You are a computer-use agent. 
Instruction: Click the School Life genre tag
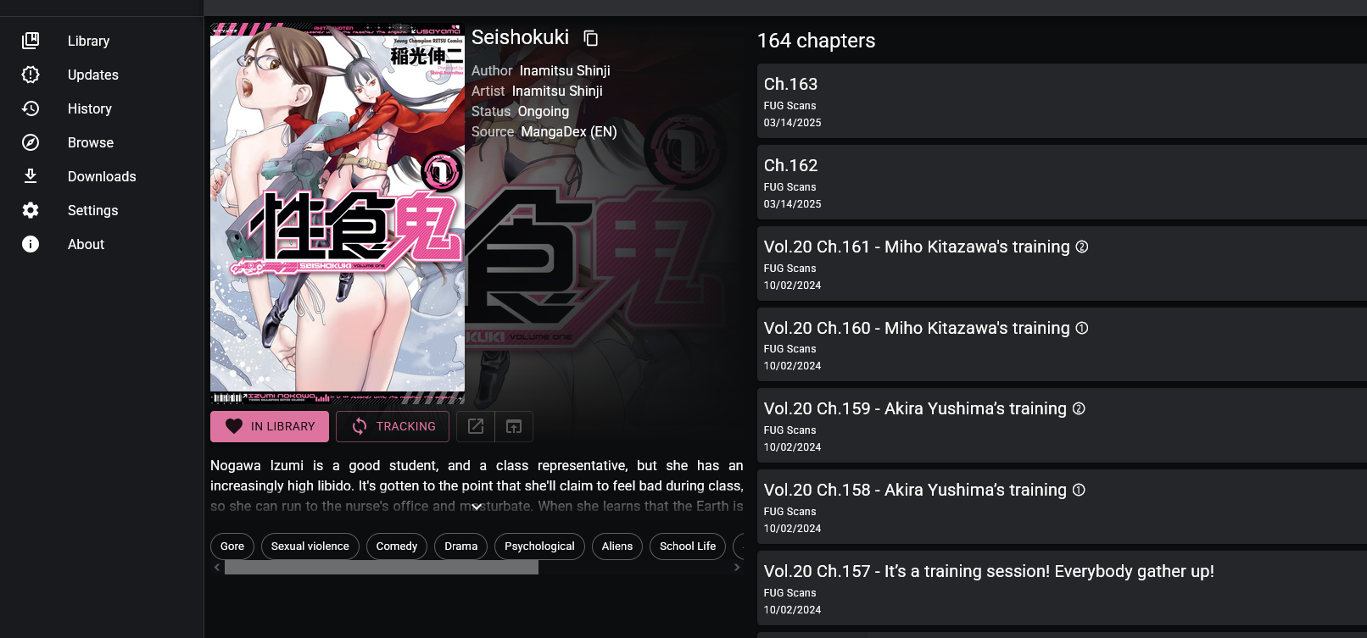click(x=688, y=546)
